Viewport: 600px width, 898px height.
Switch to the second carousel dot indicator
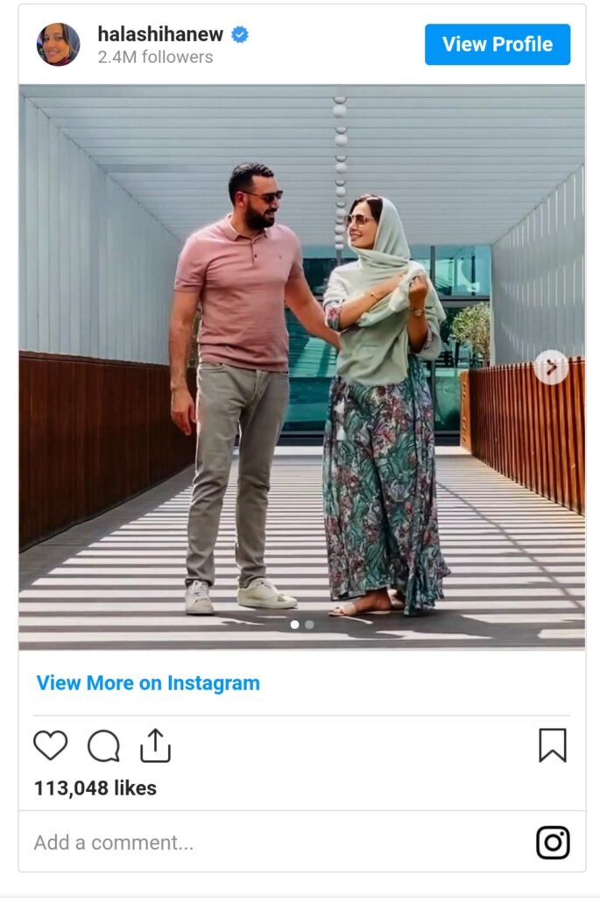tap(309, 624)
